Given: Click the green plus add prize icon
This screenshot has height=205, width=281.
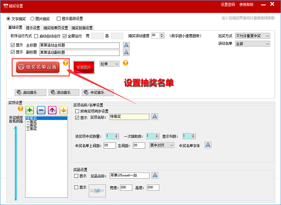Looking at the screenshot, I should pos(30,110).
